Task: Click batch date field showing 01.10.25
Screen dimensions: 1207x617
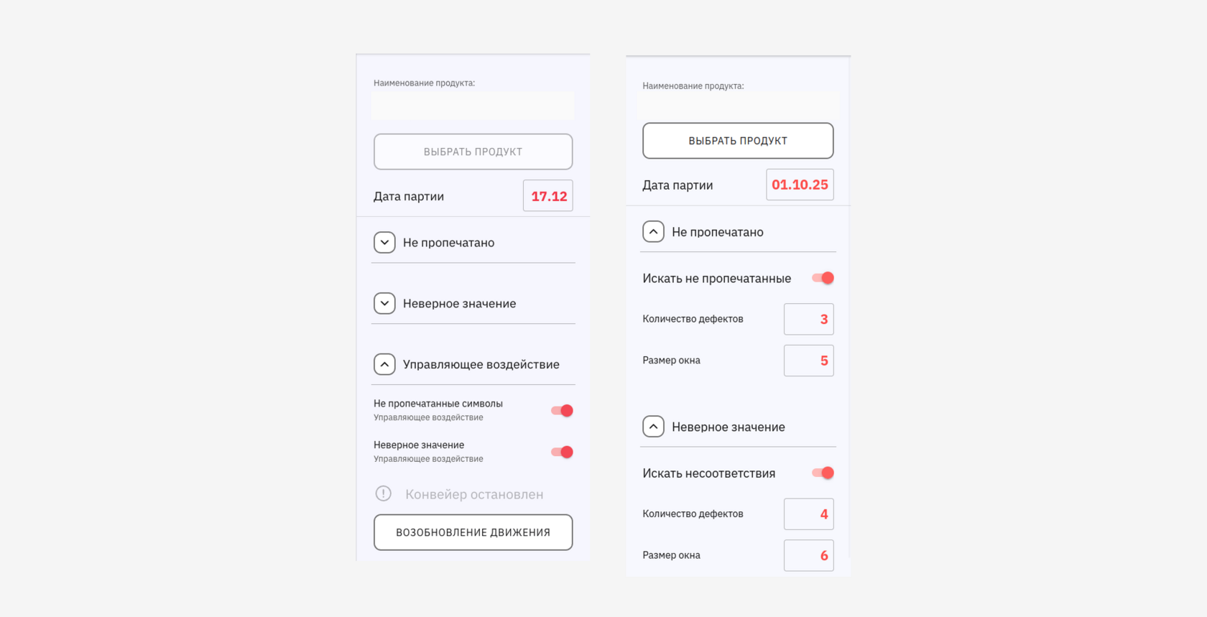Action: (800, 185)
